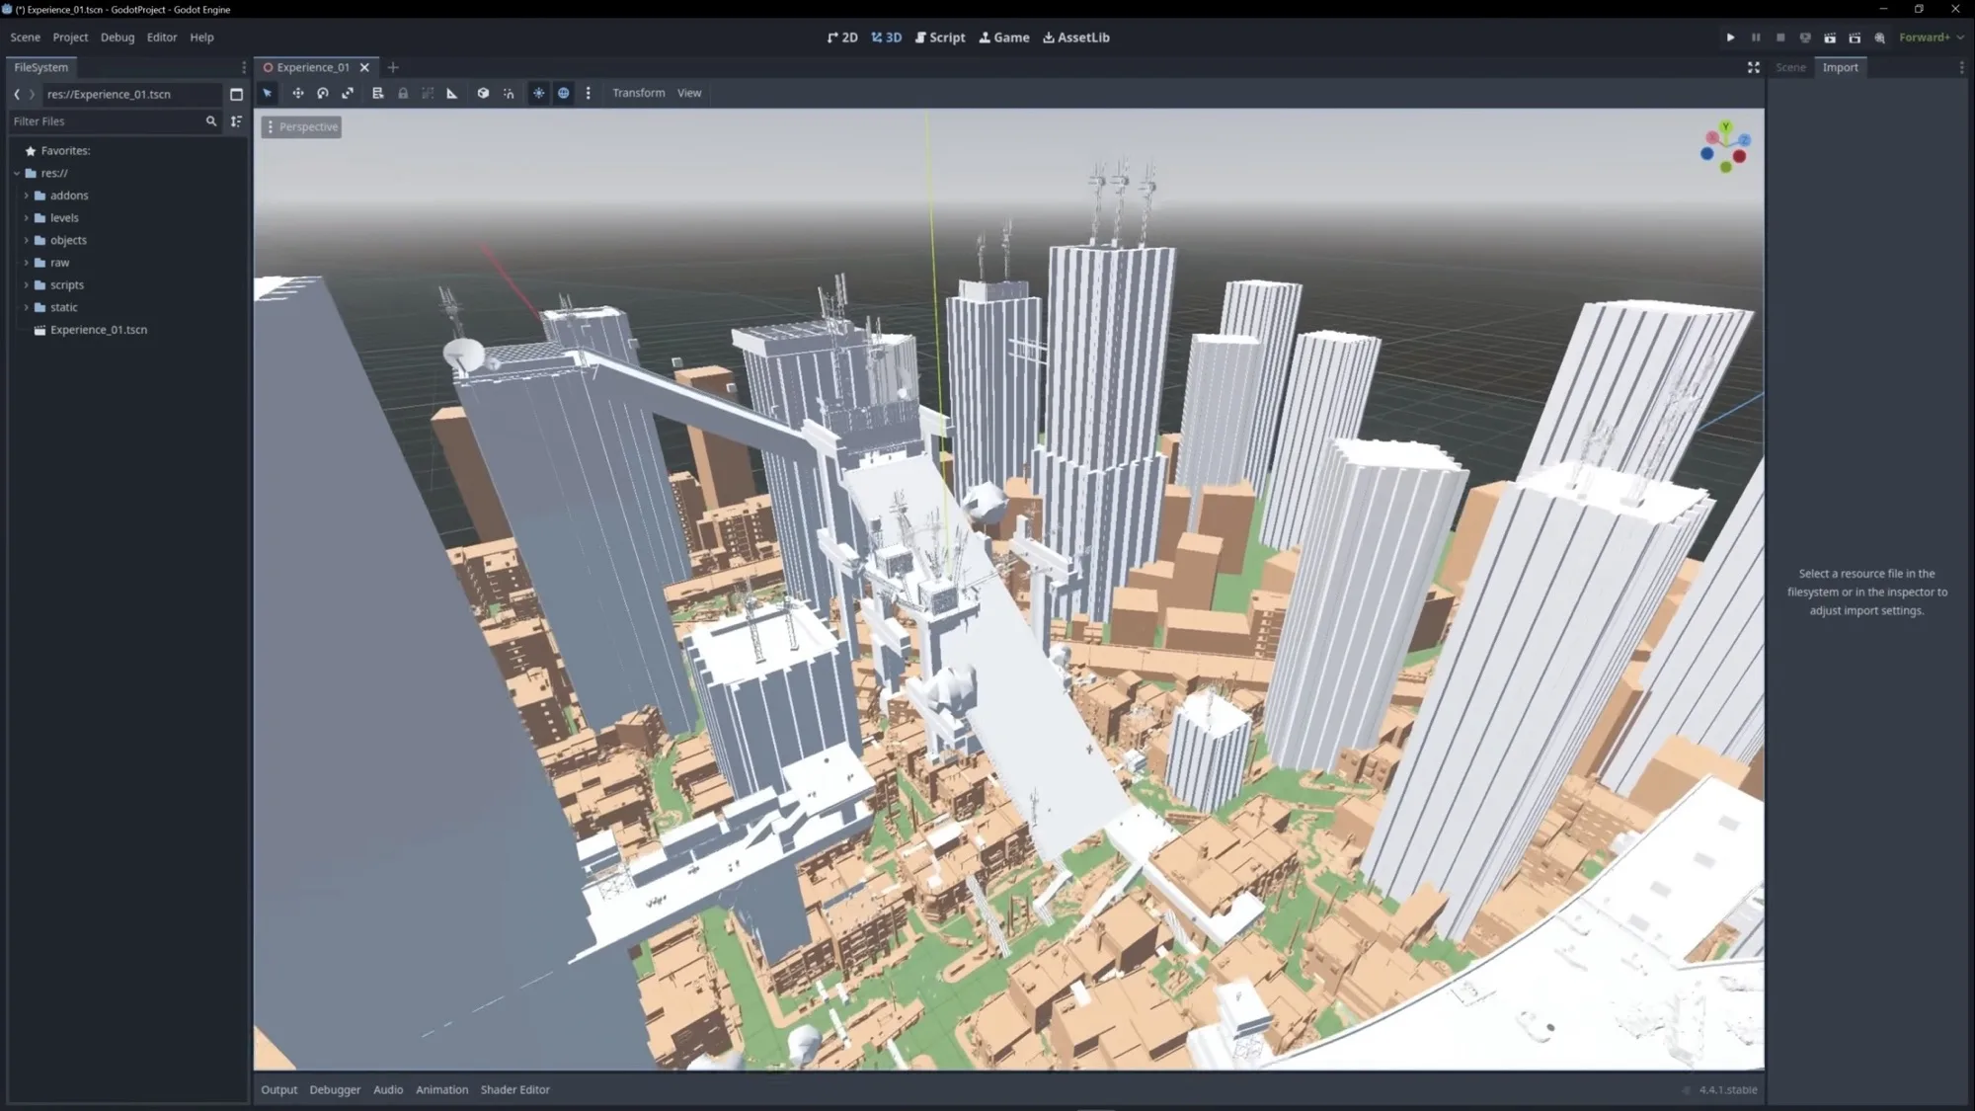The height and width of the screenshot is (1111, 1975).
Task: Toggle preview environment globe icon
Action: (x=564, y=93)
